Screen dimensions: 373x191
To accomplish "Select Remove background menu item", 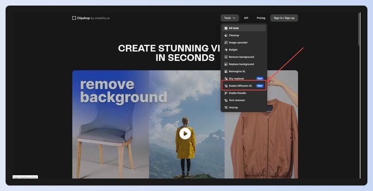I will (x=244, y=57).
